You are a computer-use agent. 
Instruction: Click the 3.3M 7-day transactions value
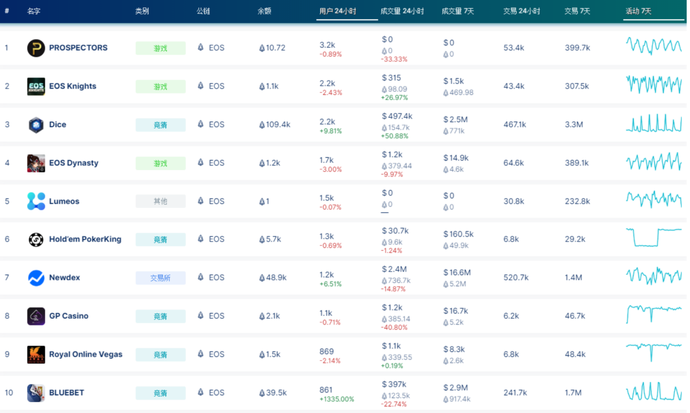click(x=574, y=125)
